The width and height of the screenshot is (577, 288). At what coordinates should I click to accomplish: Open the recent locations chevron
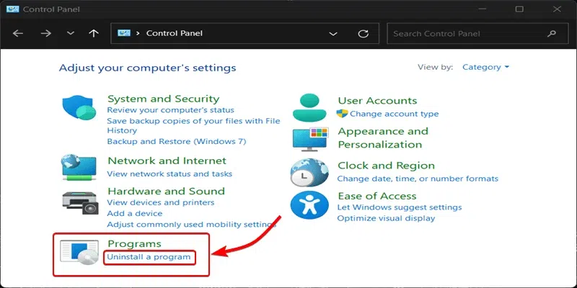tap(70, 33)
